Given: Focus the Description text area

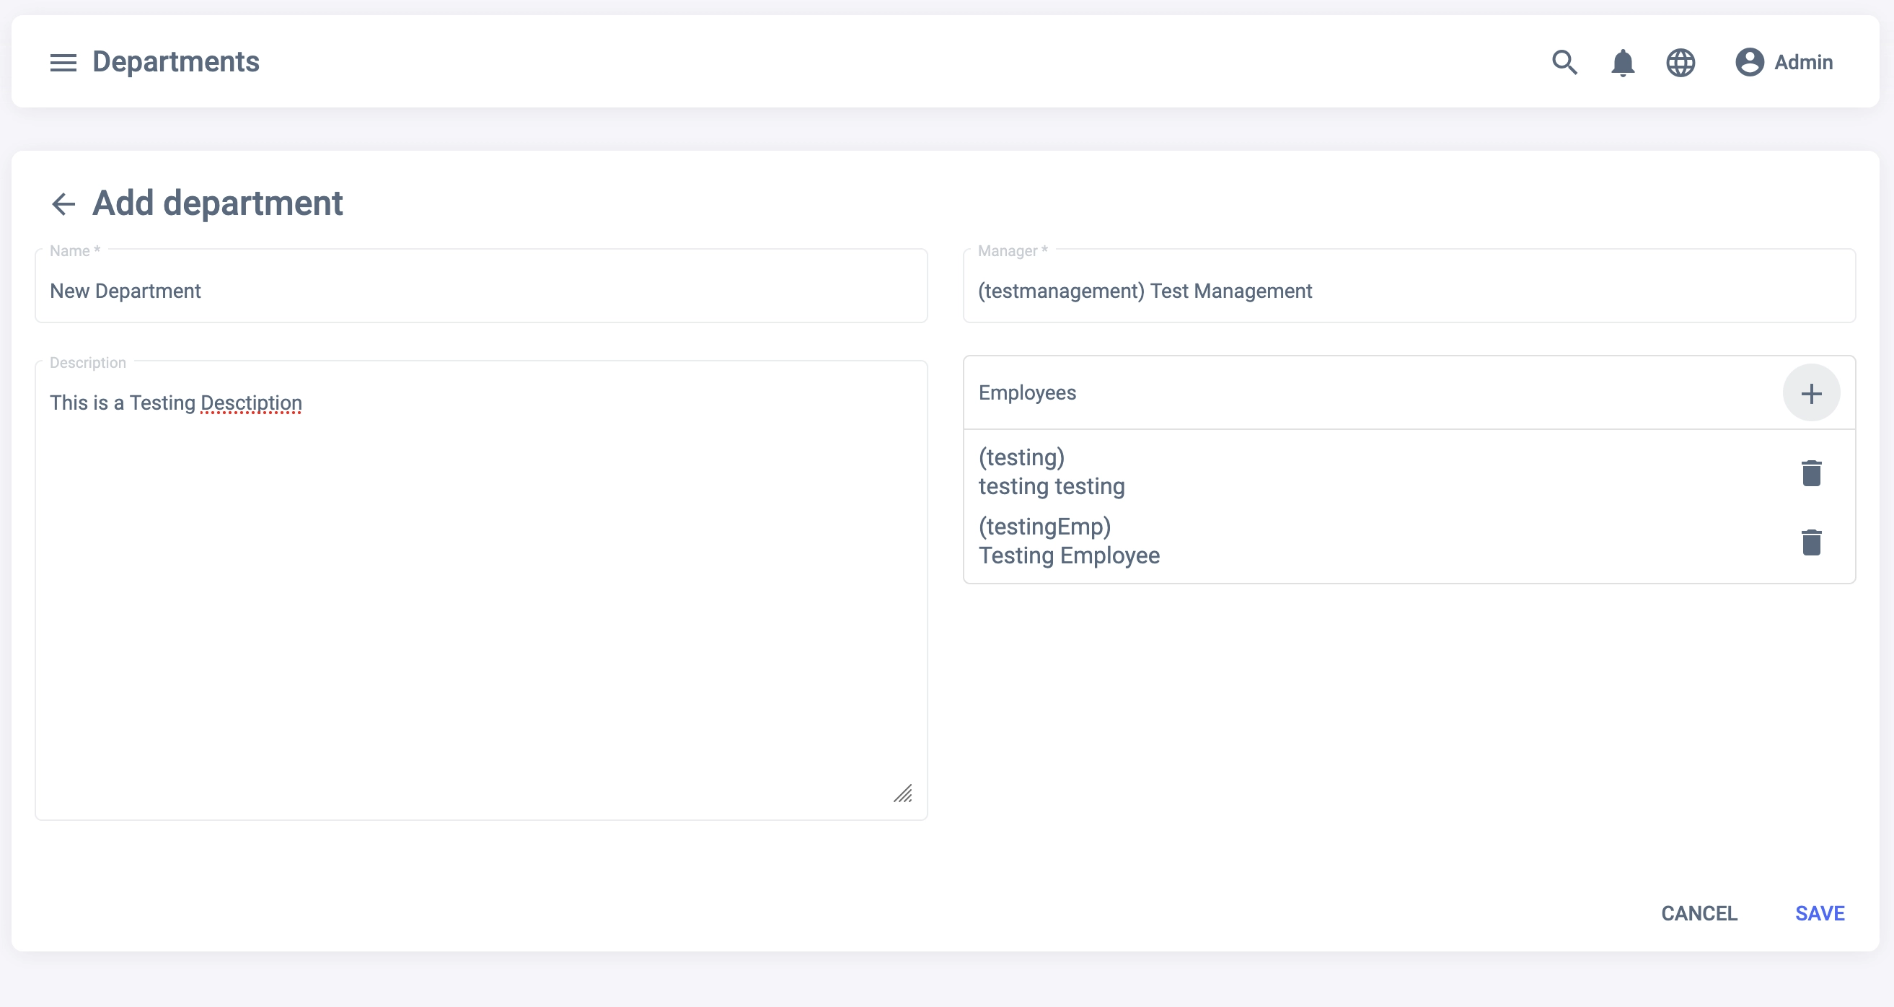Looking at the screenshot, I should (x=481, y=589).
